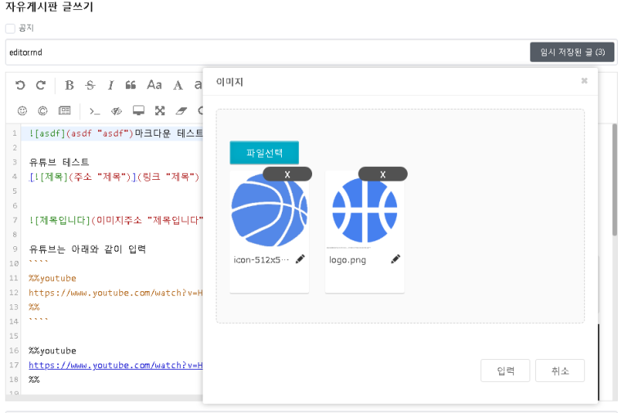Click the '![제목입니다]' text on line 7
This screenshot has width=621, height=413.
coord(60,220)
